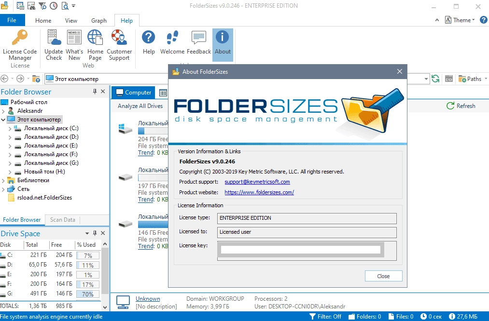This screenshot has width=489, height=321.
Task: Click the Licensed to field
Action: (307, 232)
